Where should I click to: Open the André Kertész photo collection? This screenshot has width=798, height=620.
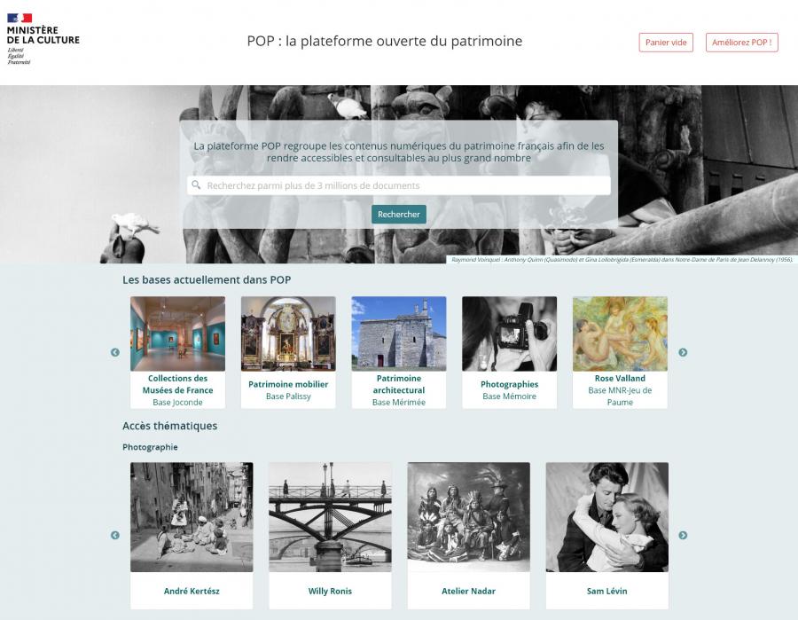[192, 536]
